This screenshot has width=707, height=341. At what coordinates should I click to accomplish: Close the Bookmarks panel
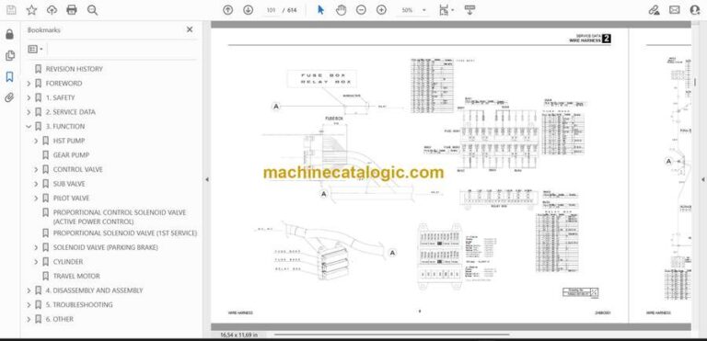click(190, 29)
